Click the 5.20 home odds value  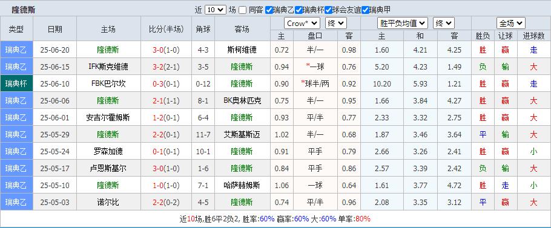click(x=382, y=67)
